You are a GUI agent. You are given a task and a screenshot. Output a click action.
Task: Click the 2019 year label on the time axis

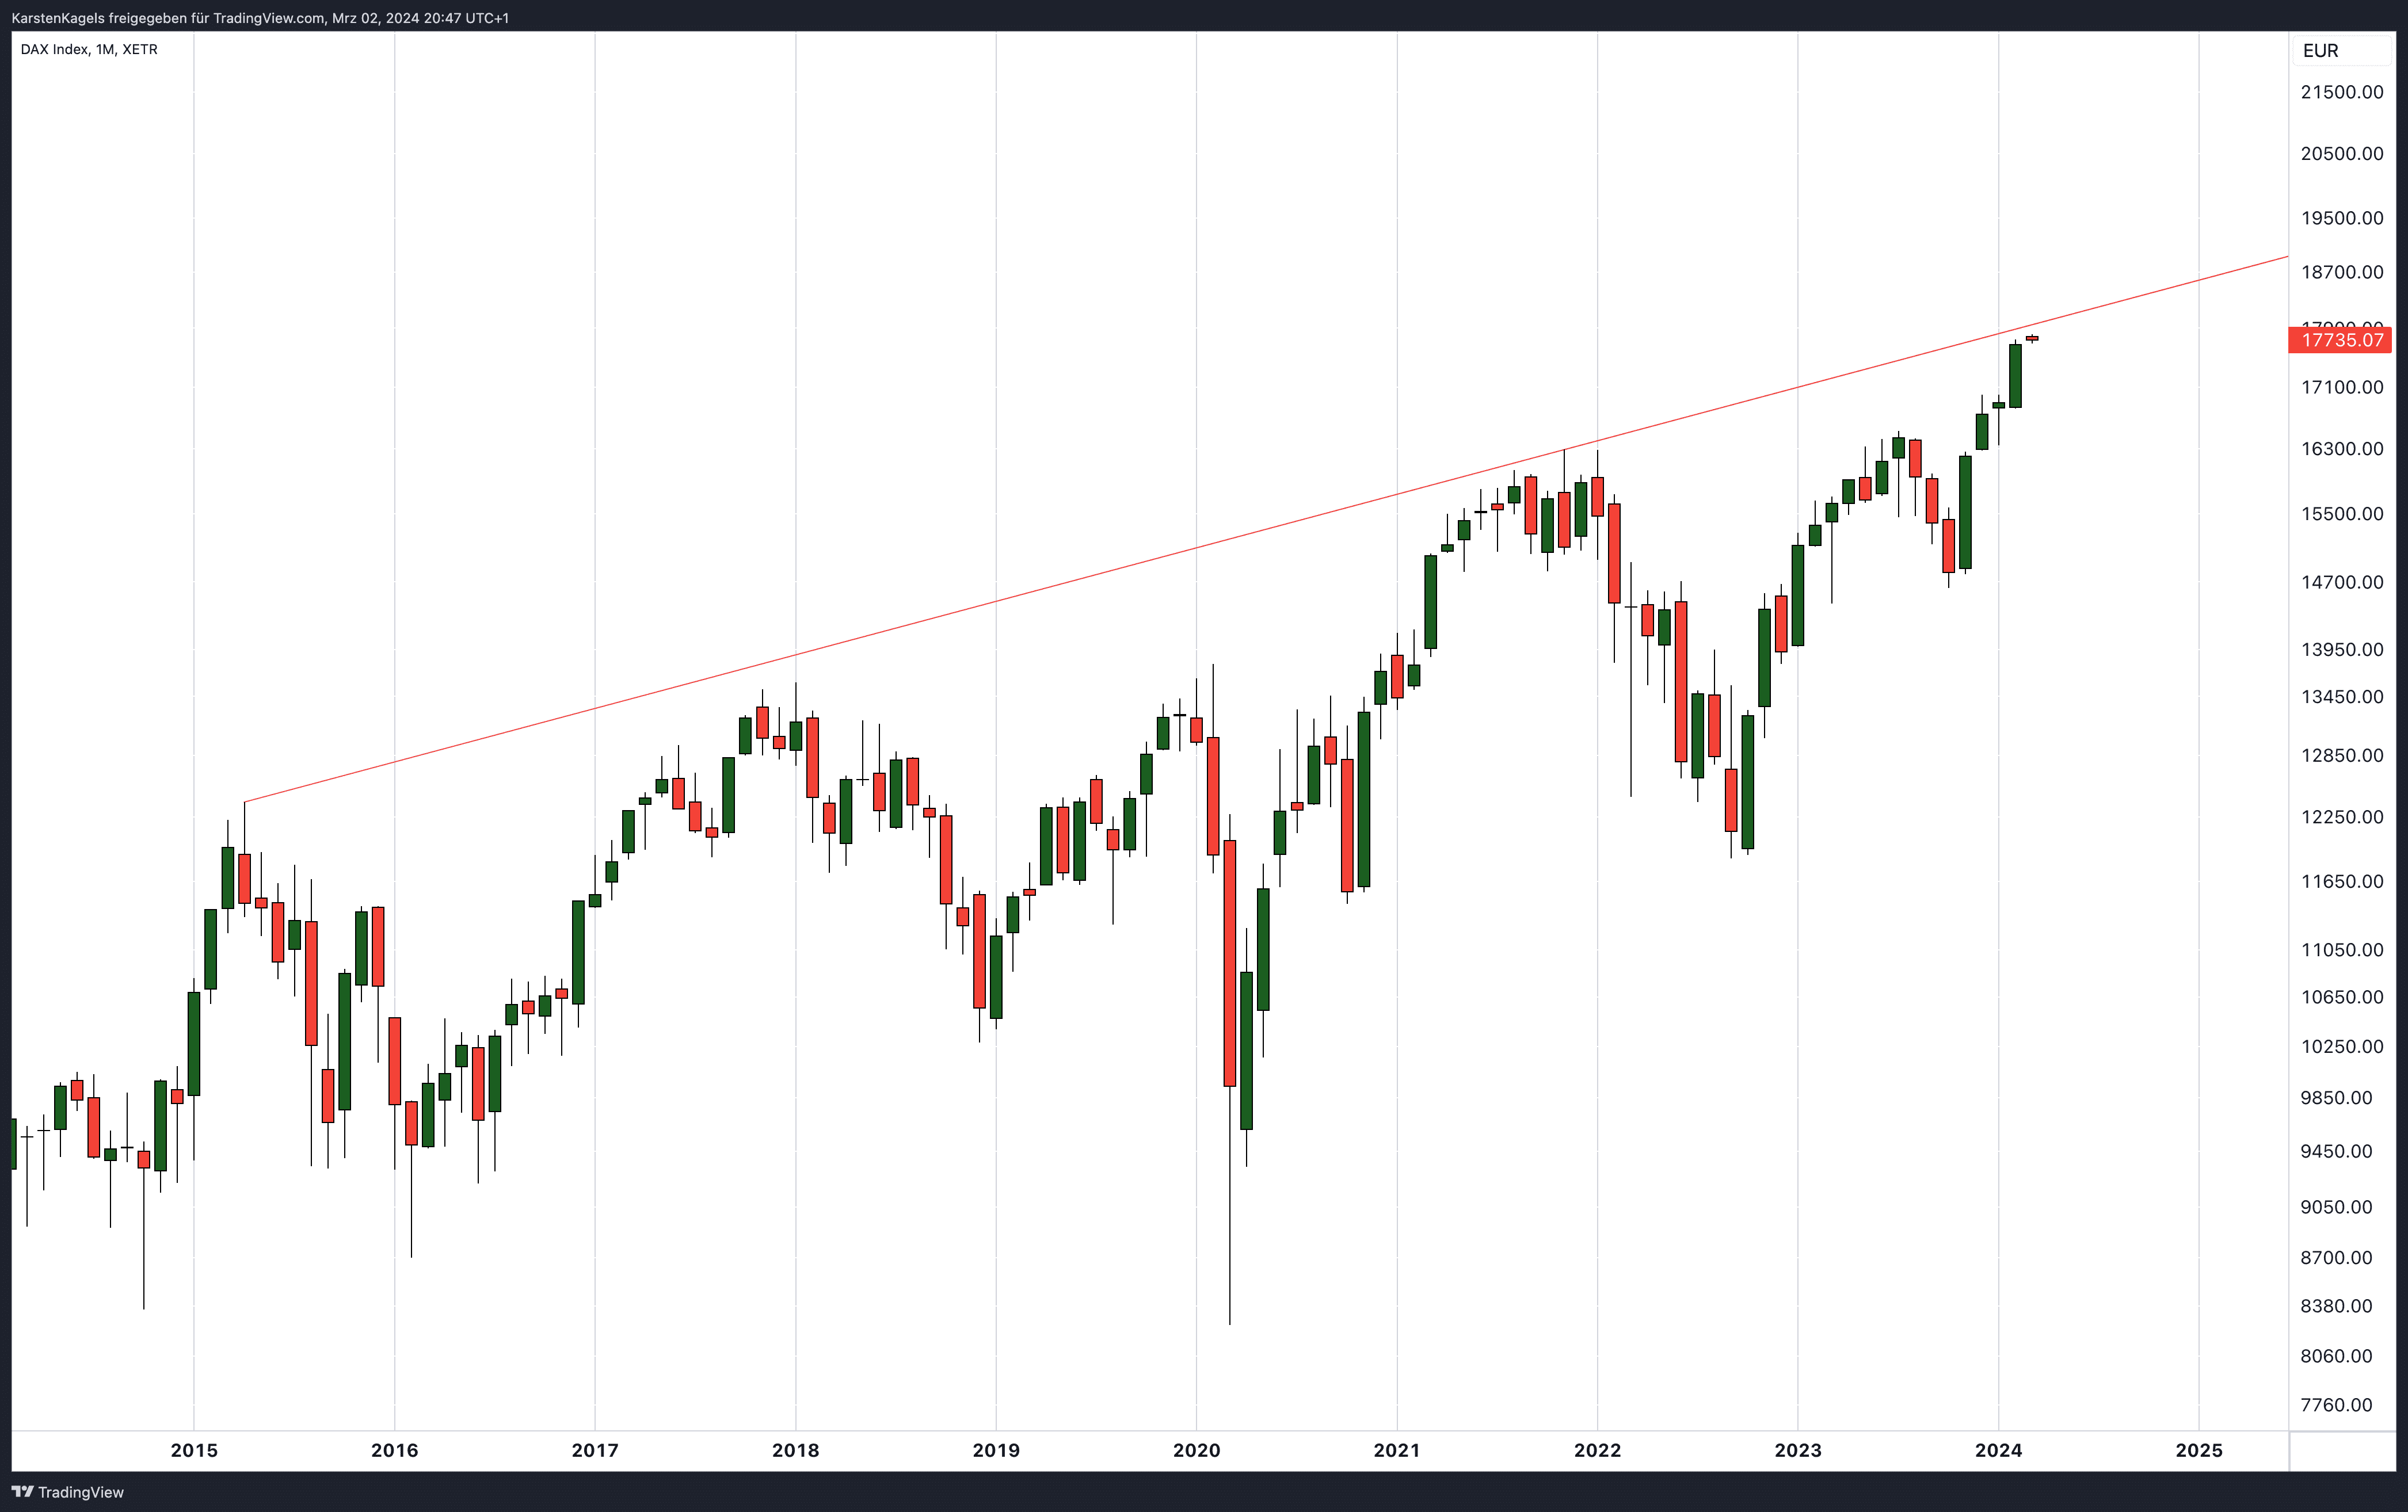coord(996,1450)
